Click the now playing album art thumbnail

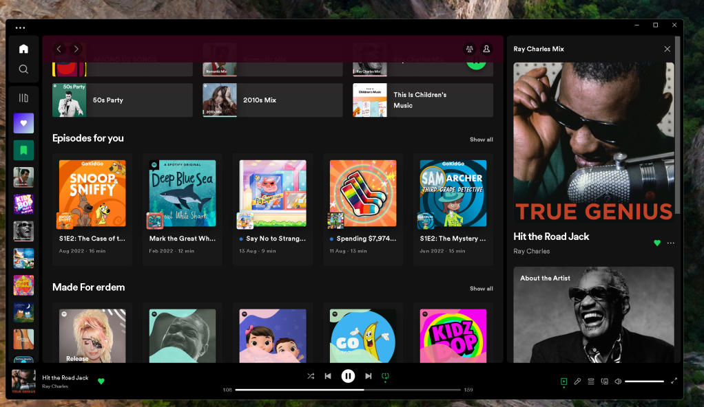coord(23,382)
